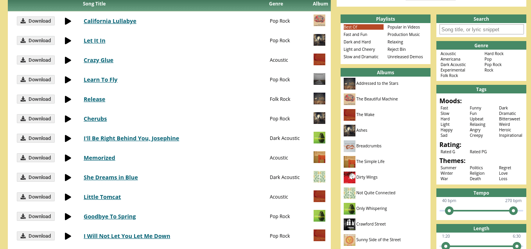Play the song California Lullabye
Viewport: 531px width, 249px height.
click(68, 21)
